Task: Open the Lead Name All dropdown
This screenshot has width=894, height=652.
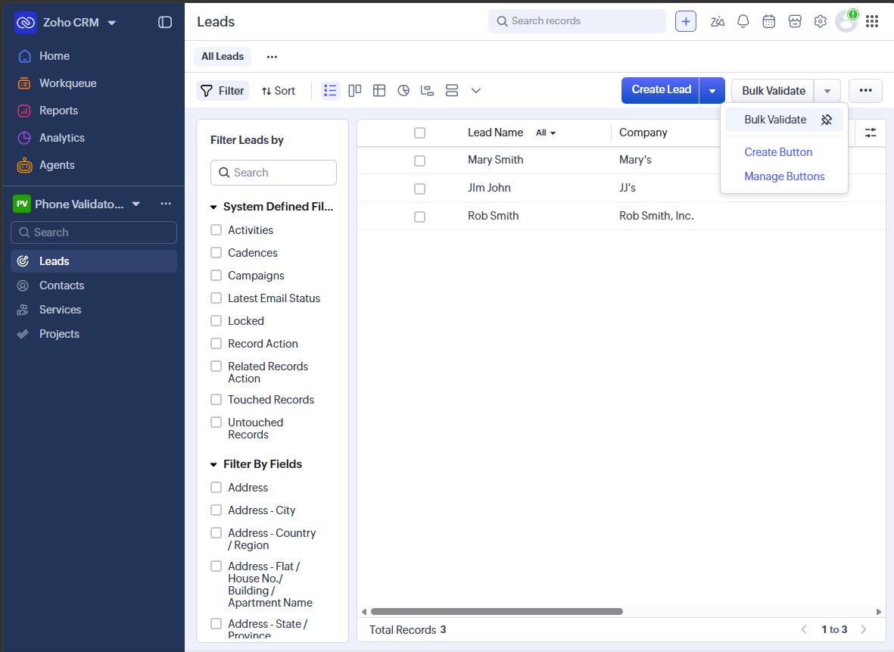Action: click(x=546, y=133)
